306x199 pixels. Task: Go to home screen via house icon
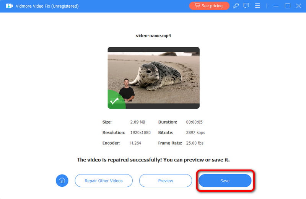tap(62, 181)
